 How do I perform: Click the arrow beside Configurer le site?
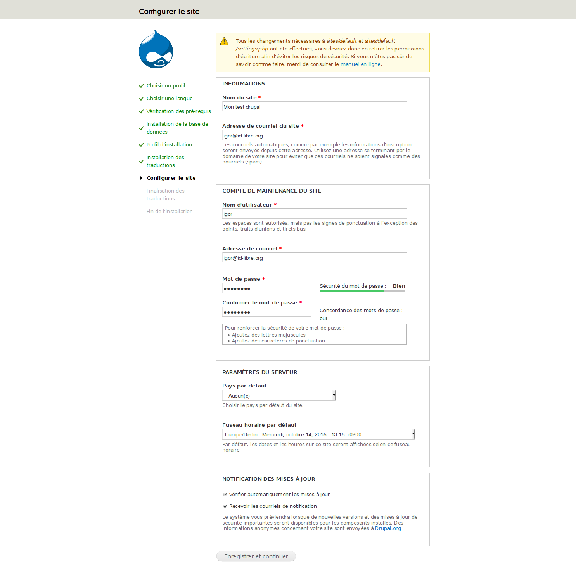click(x=142, y=178)
